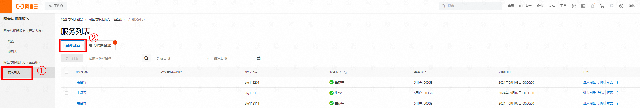Open Cloud Shell terminal icon
Image resolution: width=640 pixels, height=108 pixels.
(x=583, y=6)
